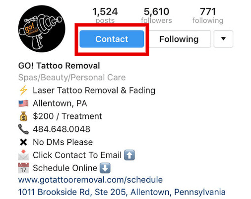The width and height of the screenshot is (251, 199).
Task: Click the Spas/Beauty/Personal Care category label
Action: pyautogui.click(x=72, y=78)
